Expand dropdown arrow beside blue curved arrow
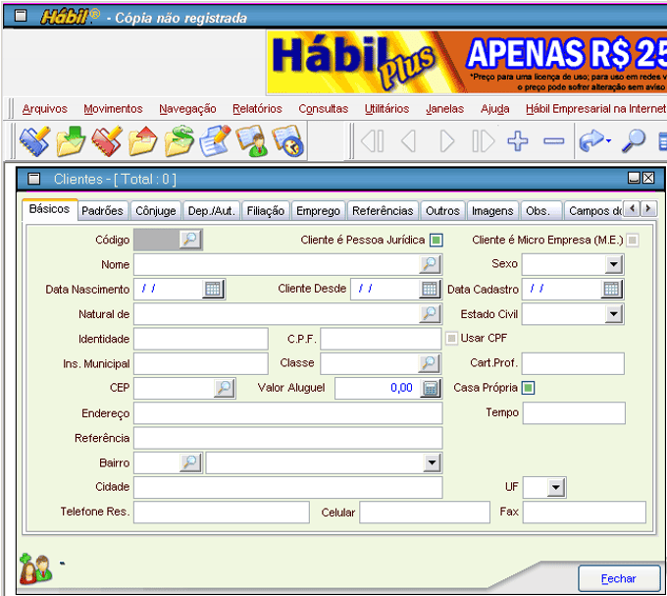This screenshot has width=667, height=596. pyautogui.click(x=609, y=141)
